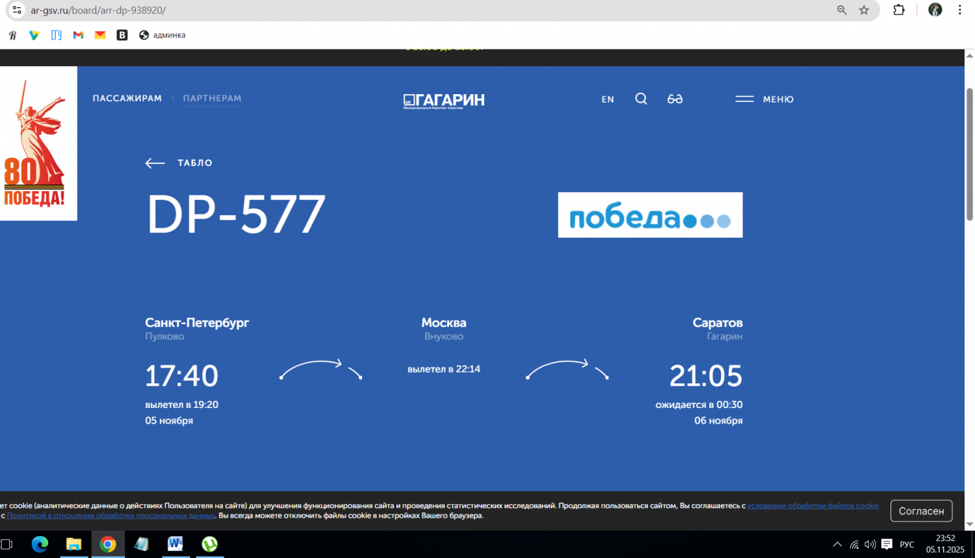Expand the Chrome three-dot menu
The image size is (975, 558).
tap(959, 10)
